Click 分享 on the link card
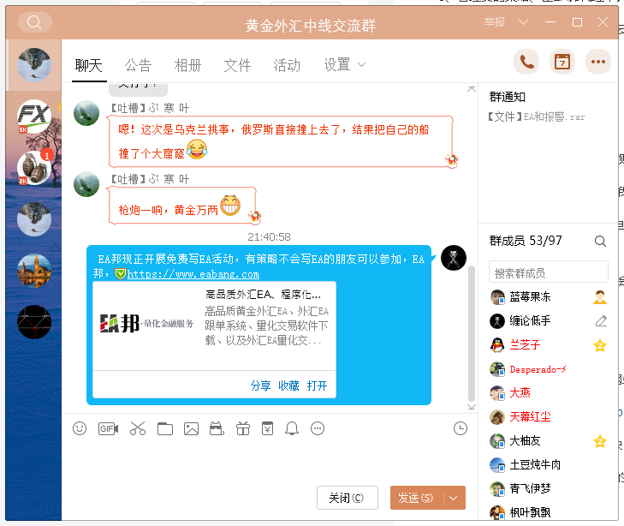Image resolution: width=624 pixels, height=526 pixels. [x=261, y=386]
